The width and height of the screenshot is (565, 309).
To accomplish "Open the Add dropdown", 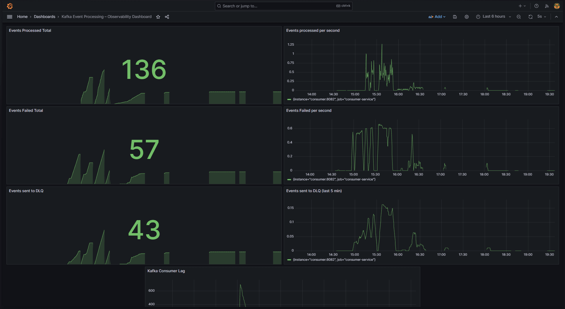I will click(437, 17).
